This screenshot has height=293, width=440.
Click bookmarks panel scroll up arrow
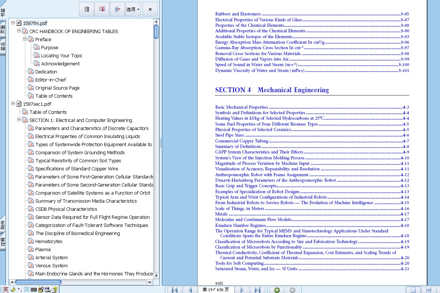click(x=156, y=21)
